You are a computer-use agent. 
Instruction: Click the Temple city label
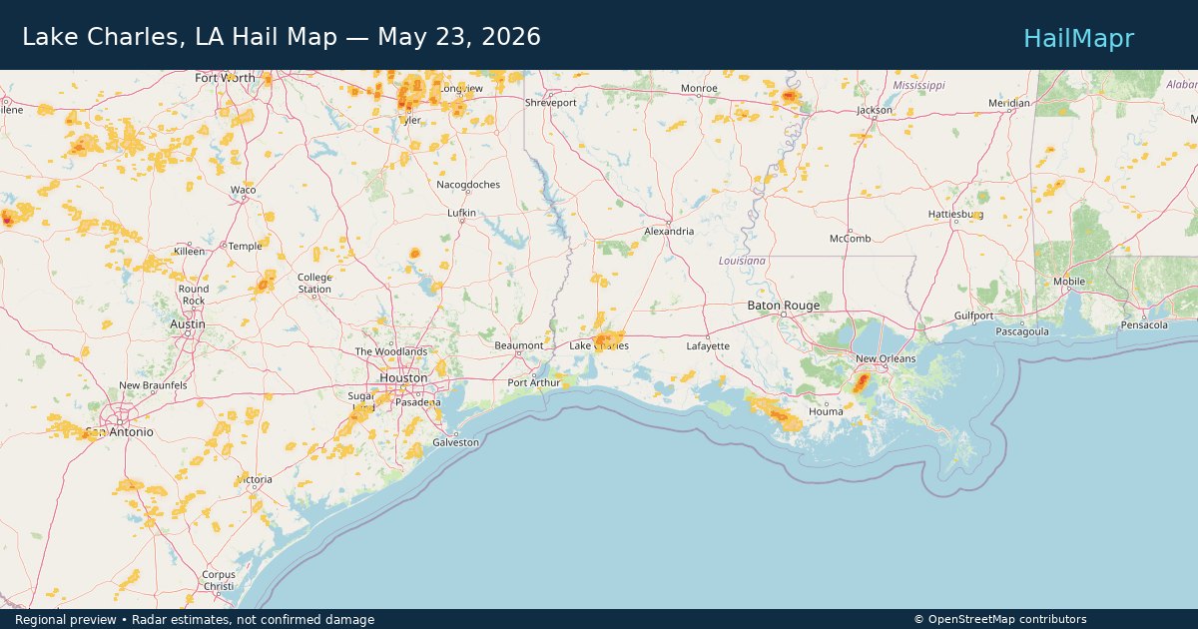246,246
